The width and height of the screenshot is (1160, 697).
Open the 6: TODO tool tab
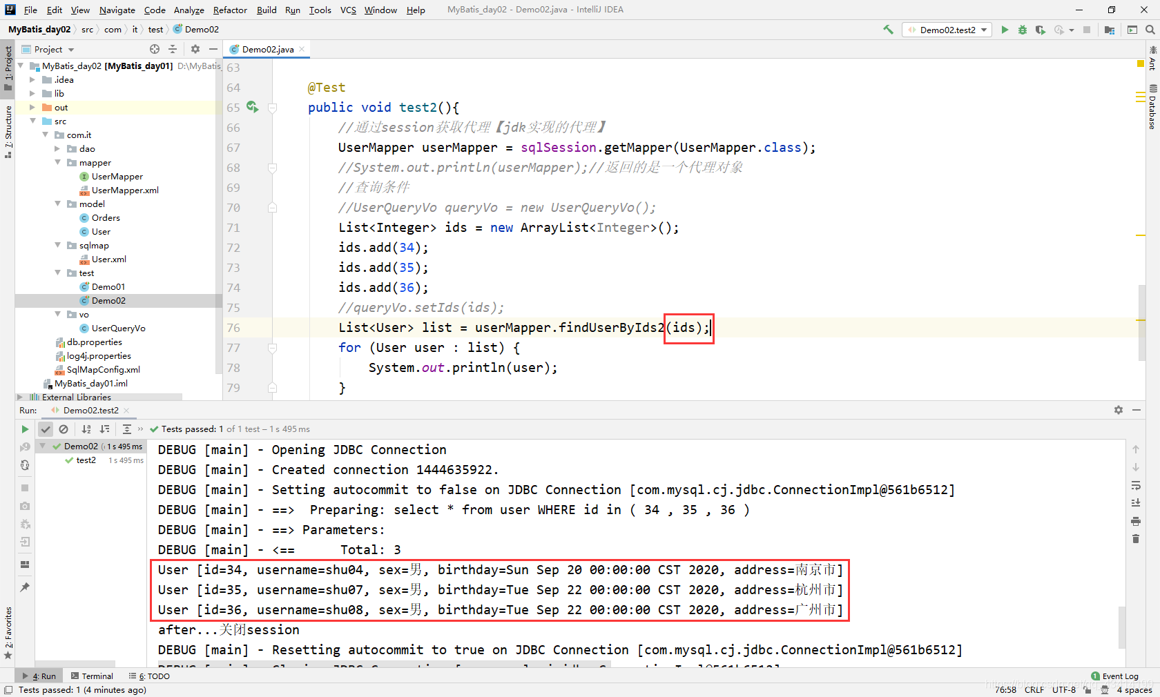(x=149, y=676)
